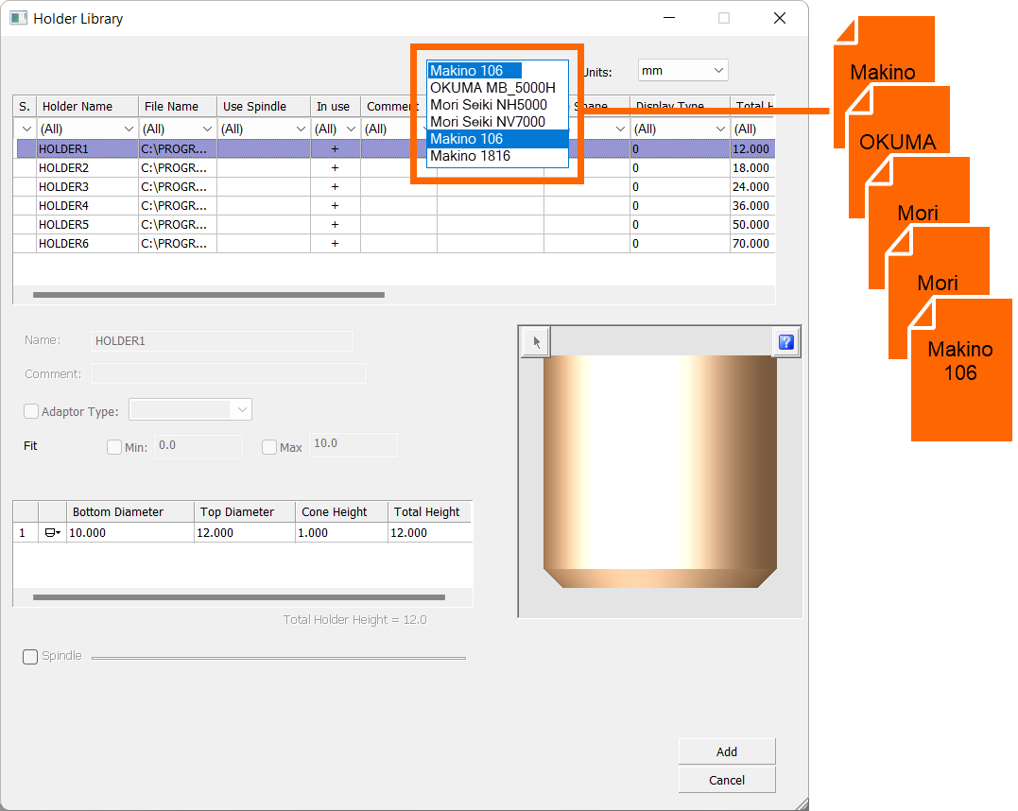Image resolution: width=1018 pixels, height=811 pixels.
Task: Click the Add button
Action: (727, 751)
